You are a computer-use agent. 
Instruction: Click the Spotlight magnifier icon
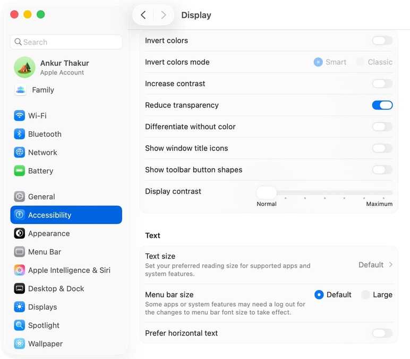coord(20,325)
